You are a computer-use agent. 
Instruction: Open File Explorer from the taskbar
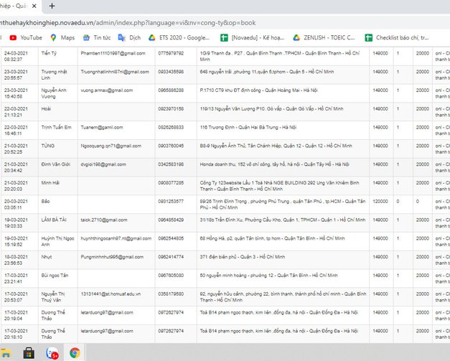6,352
